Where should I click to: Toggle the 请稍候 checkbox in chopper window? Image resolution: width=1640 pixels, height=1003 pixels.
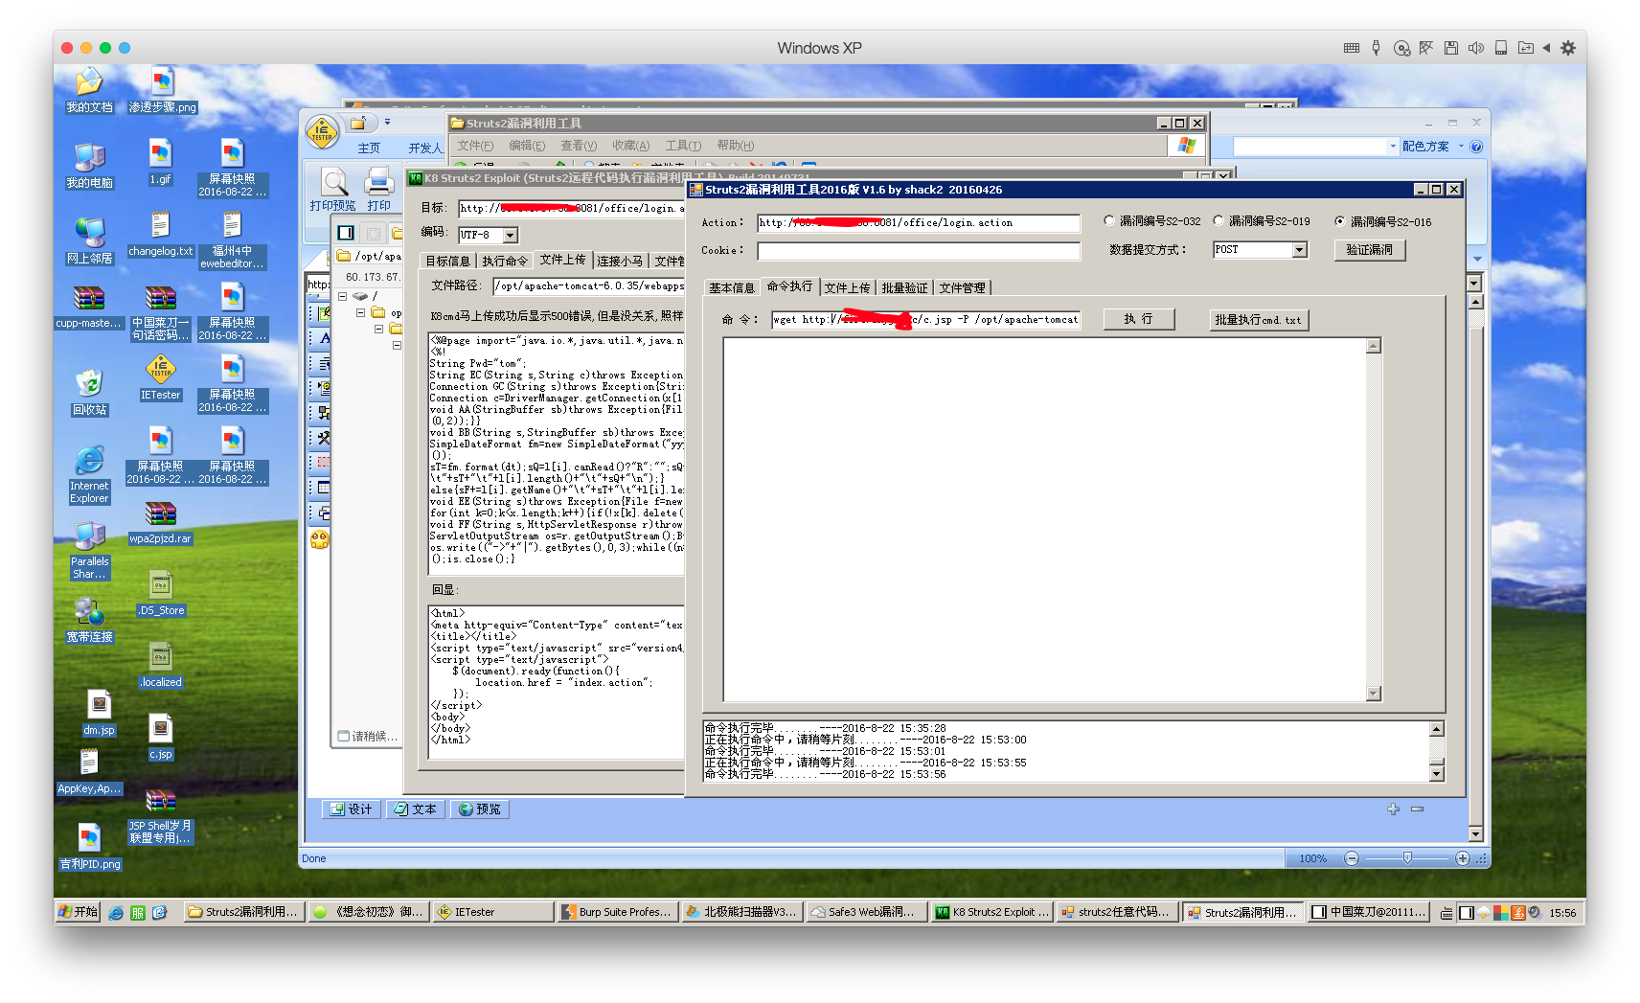tap(343, 736)
